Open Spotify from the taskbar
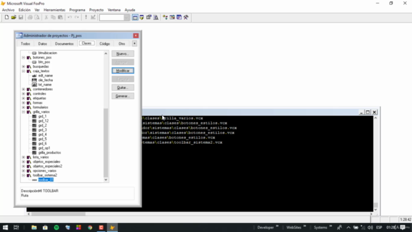Viewport: 412px width, 232px height. 57,227
